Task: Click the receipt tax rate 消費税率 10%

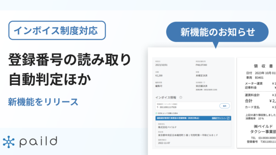Action: pyautogui.click(x=255, y=119)
